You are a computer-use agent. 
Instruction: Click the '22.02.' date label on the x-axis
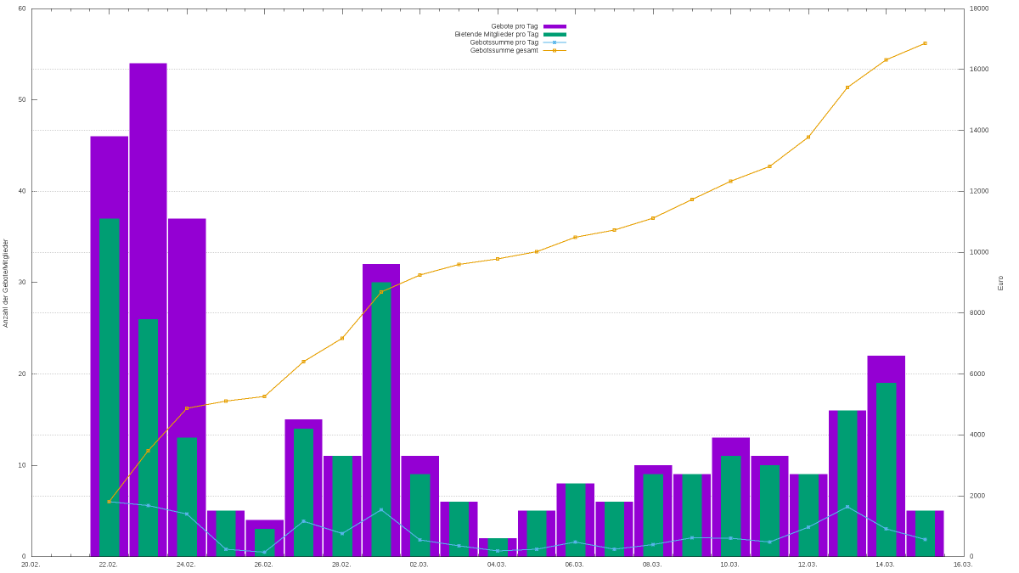[109, 565]
